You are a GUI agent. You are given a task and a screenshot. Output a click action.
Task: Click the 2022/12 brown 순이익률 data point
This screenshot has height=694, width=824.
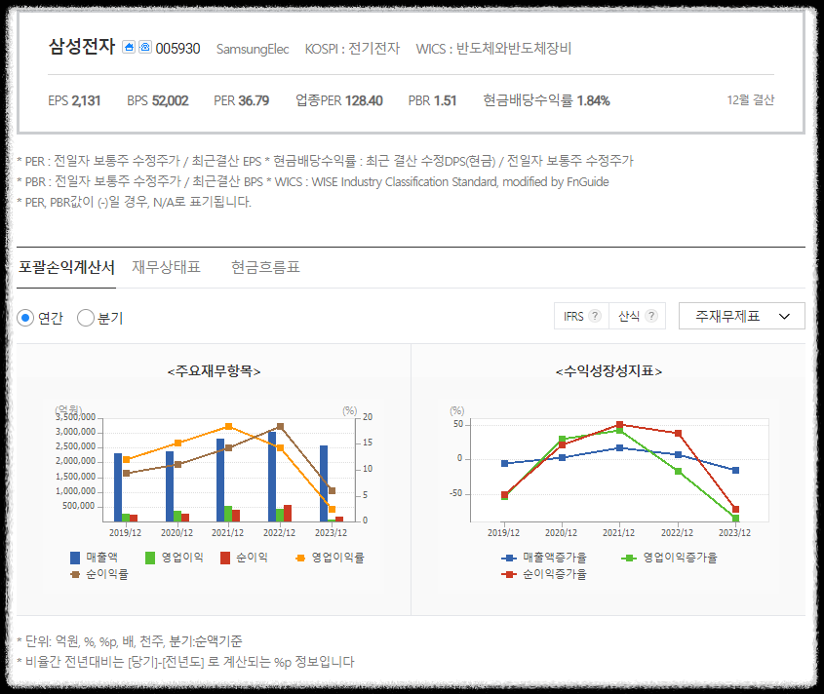280,427
